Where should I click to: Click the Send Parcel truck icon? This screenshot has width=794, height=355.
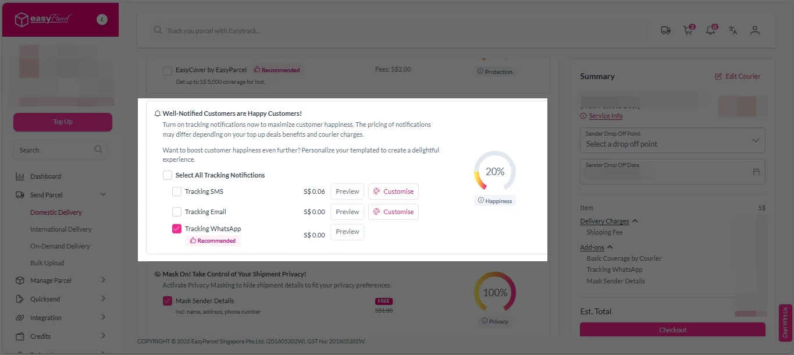click(x=20, y=195)
